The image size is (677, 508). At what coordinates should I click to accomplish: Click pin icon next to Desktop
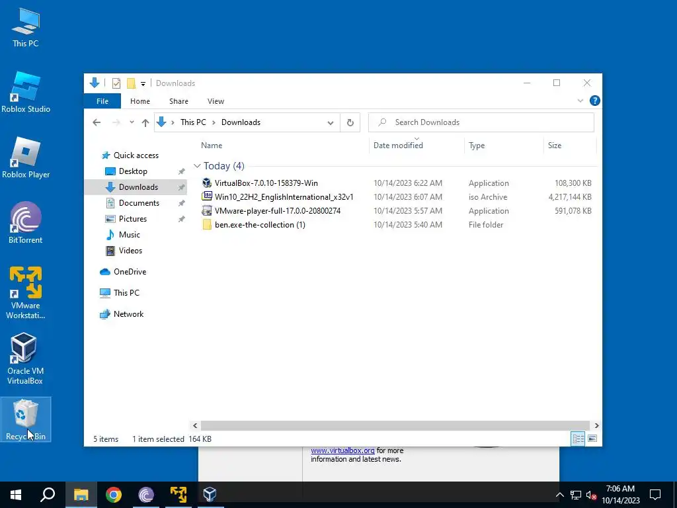point(181,171)
